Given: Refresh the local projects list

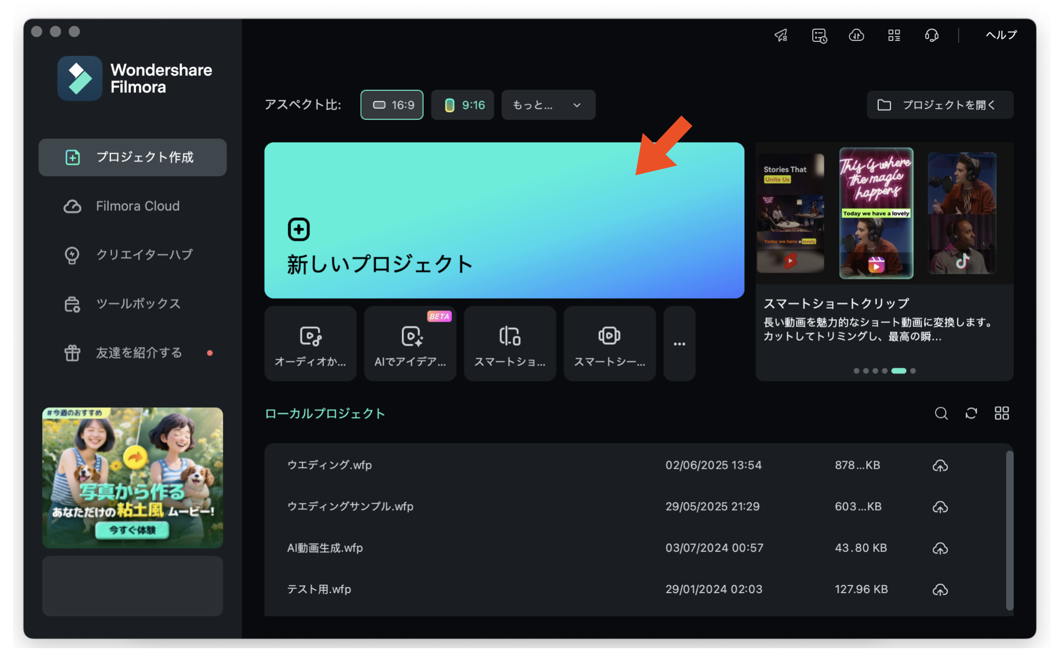Looking at the screenshot, I should click(971, 413).
